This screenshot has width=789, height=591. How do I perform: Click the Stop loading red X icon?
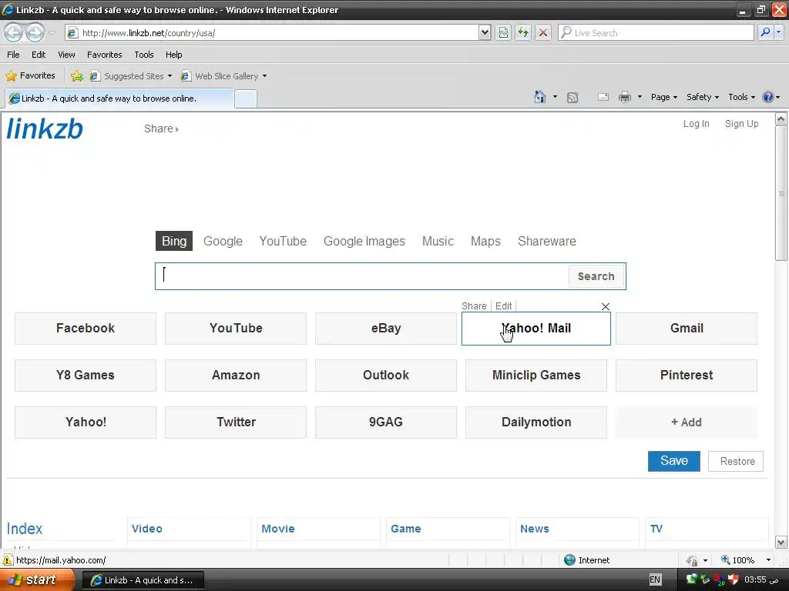[x=543, y=32]
